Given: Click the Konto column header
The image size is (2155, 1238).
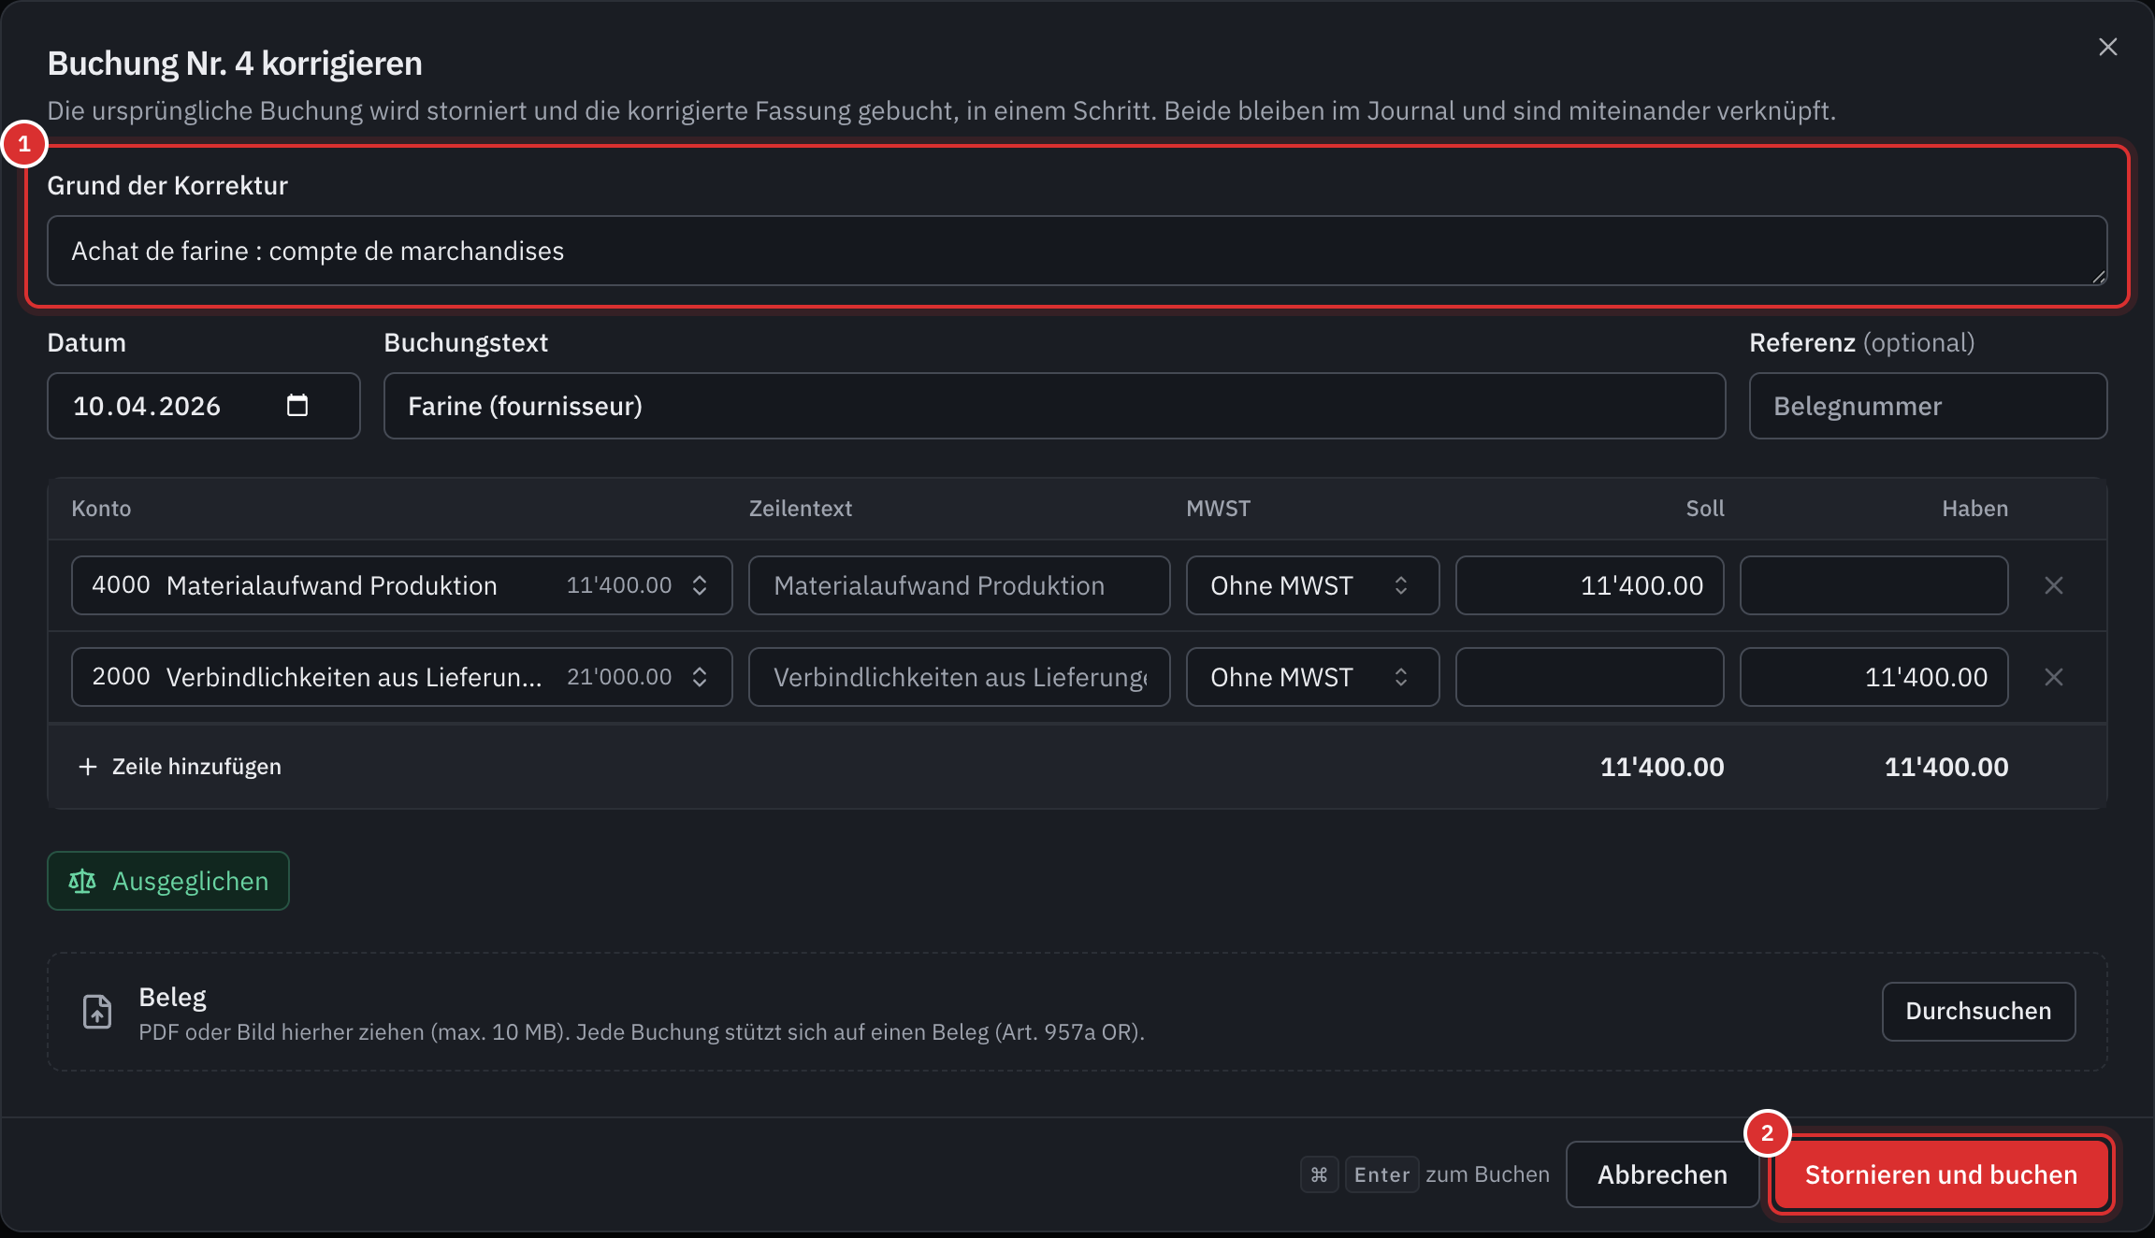Looking at the screenshot, I should [101, 509].
